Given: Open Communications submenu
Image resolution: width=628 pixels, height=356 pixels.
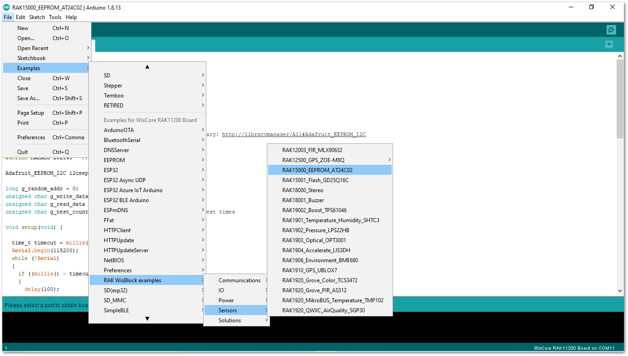Looking at the screenshot, I should (x=237, y=280).
